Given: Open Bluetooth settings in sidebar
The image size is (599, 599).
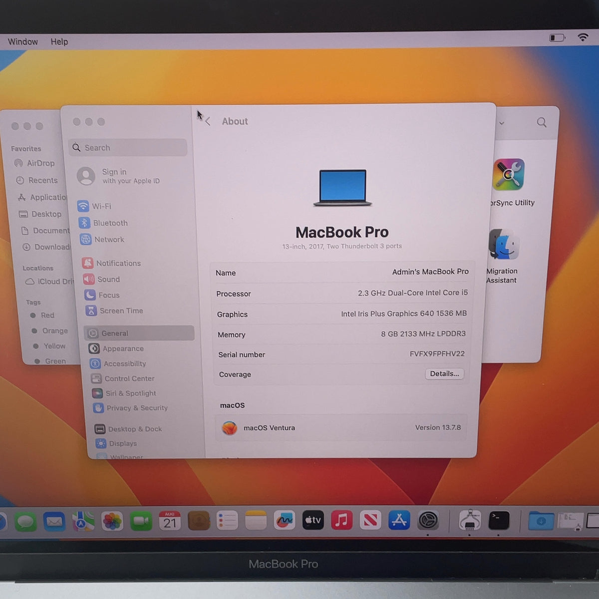Looking at the screenshot, I should (x=103, y=223).
